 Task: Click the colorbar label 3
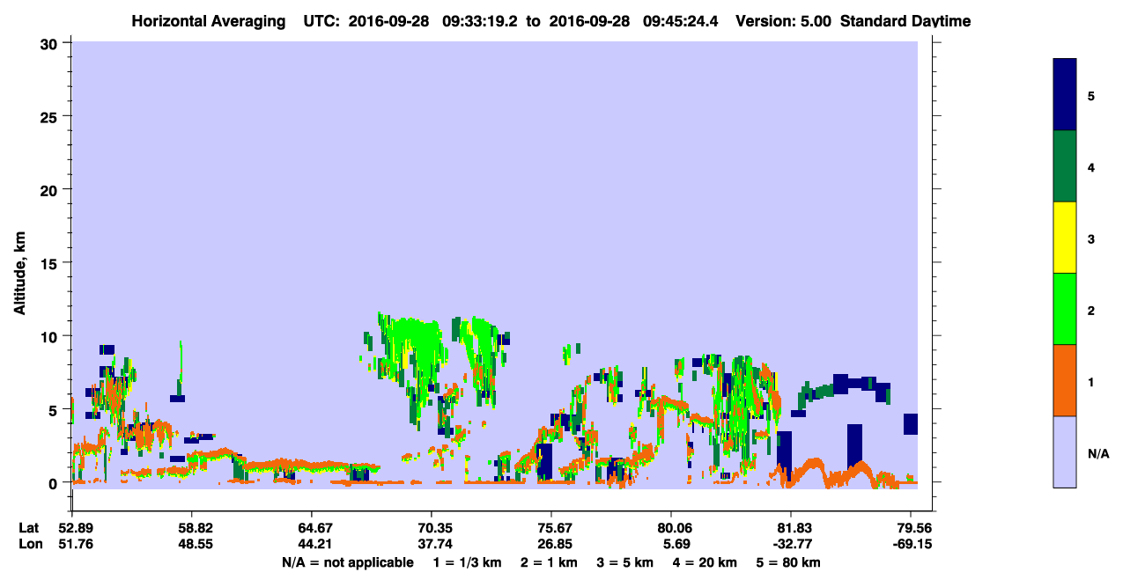coord(1091,238)
